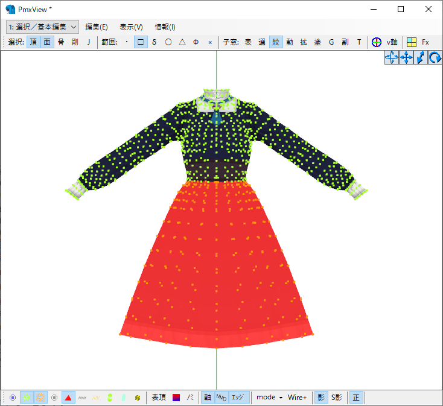Toggle Wire+ wireframe display

tap(297, 398)
